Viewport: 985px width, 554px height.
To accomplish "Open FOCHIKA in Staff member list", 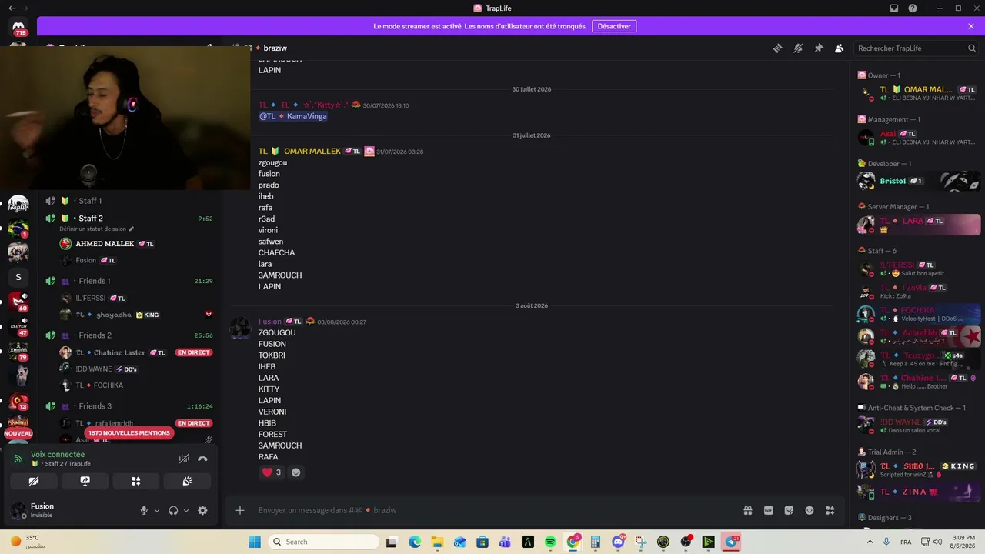I will point(919,314).
